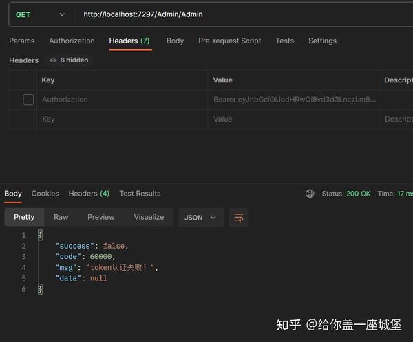Open the request Settings tab
Viewport: 413px width, 342px height.
click(322, 41)
